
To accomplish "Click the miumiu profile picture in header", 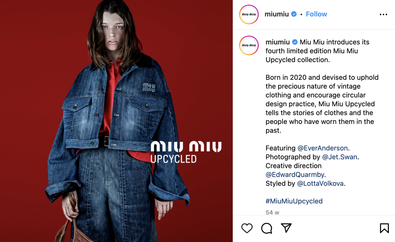I will 249,14.
